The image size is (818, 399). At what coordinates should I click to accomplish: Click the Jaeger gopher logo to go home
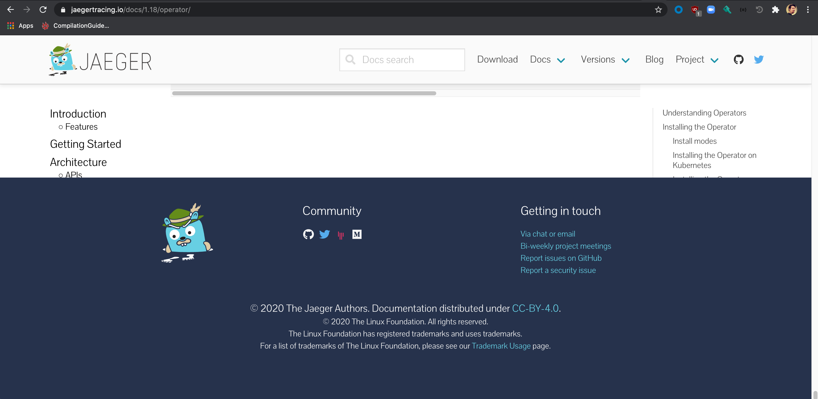(62, 60)
